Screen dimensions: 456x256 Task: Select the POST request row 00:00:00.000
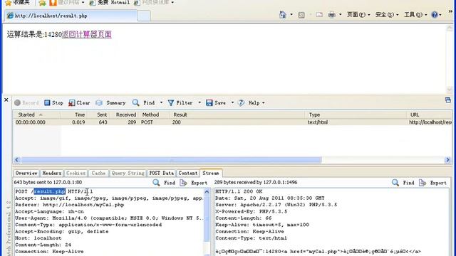[x=232, y=122]
